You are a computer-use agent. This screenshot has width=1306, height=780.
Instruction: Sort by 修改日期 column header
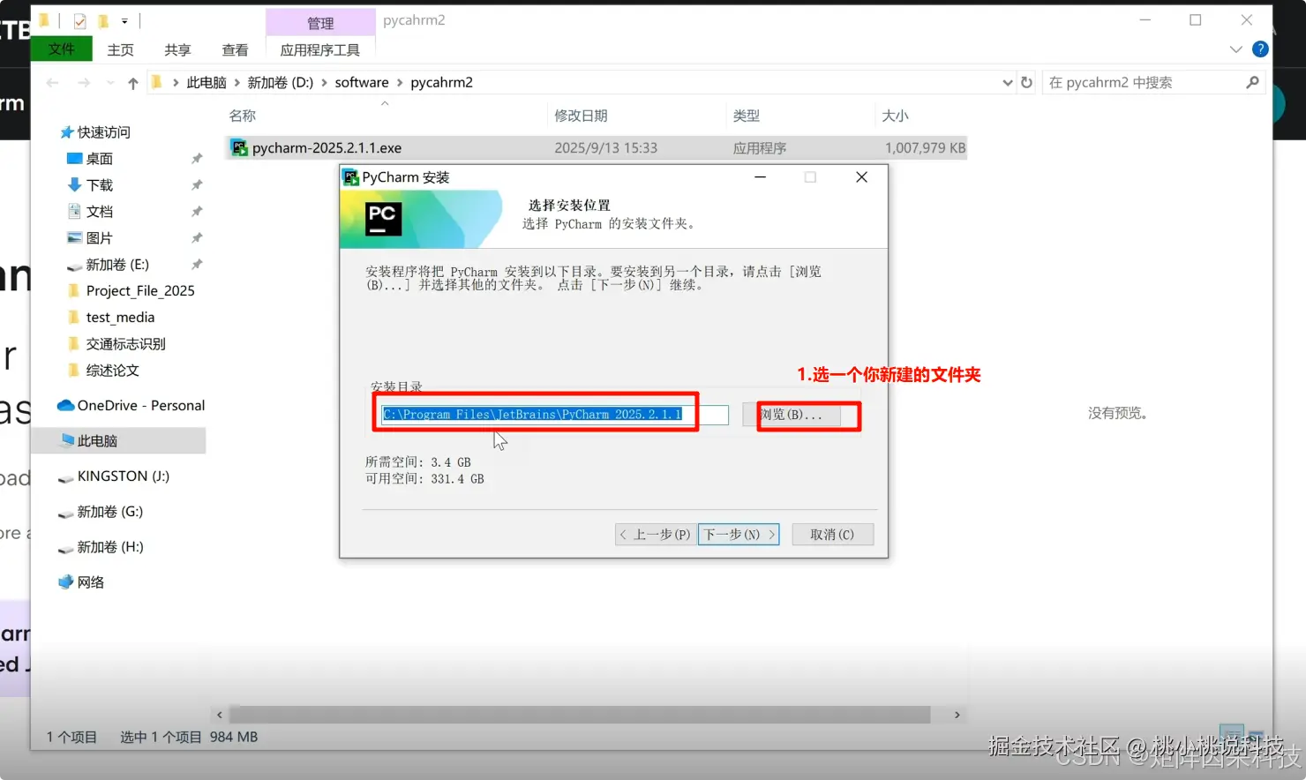click(x=581, y=116)
